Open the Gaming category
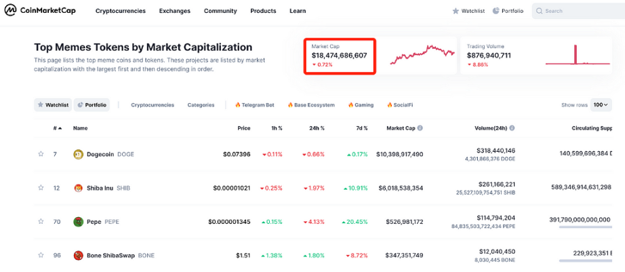625x272 pixels. click(x=361, y=105)
